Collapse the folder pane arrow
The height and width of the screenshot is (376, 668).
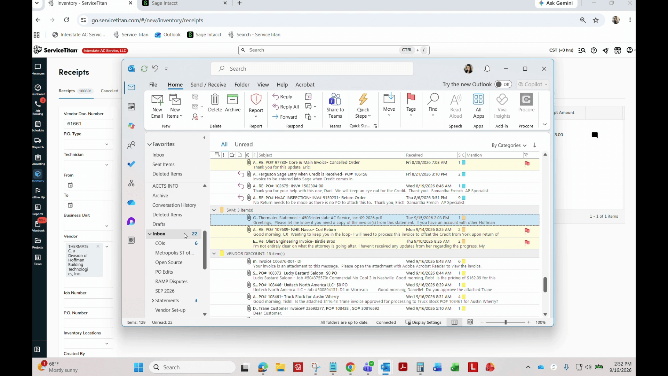click(x=205, y=138)
